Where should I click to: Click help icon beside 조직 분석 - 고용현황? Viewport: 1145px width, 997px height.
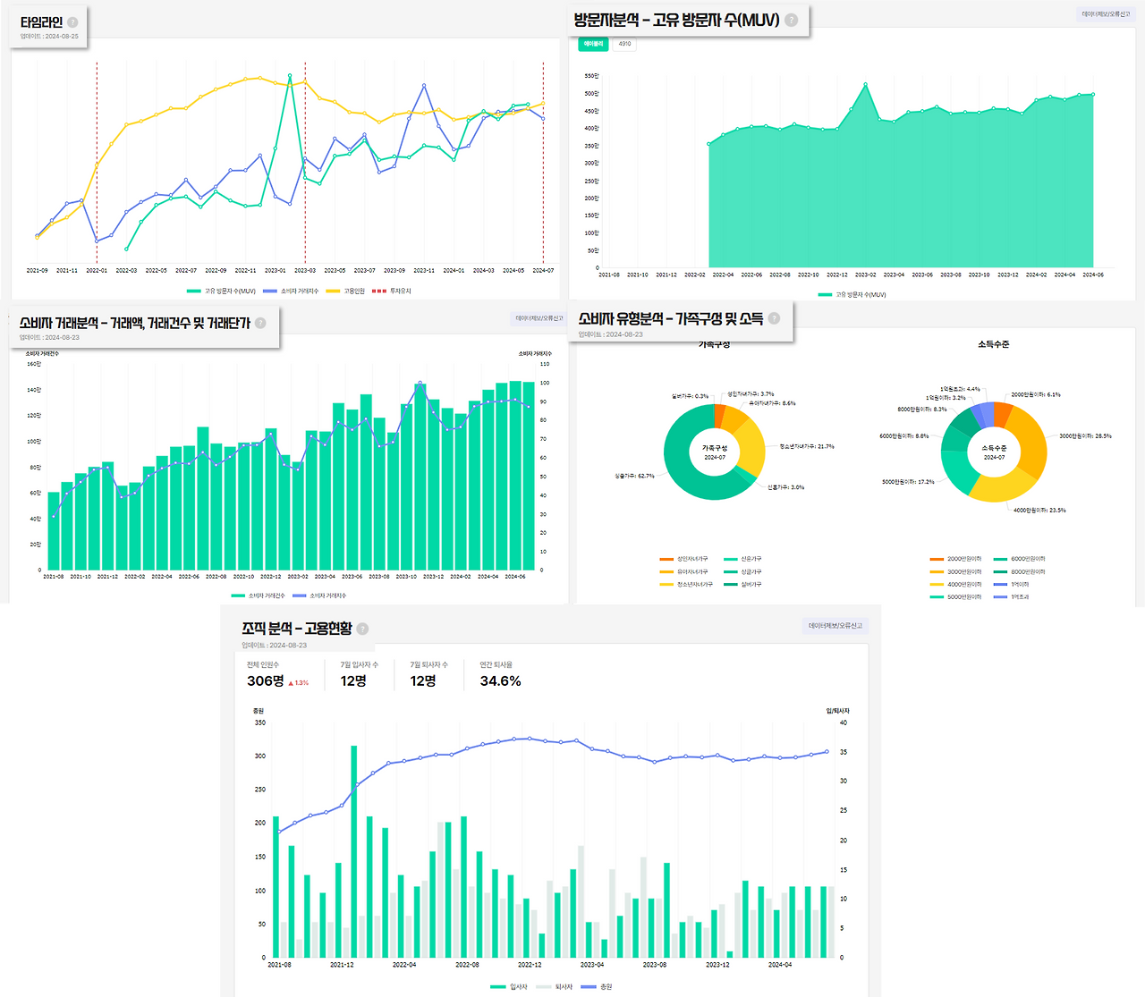[362, 629]
